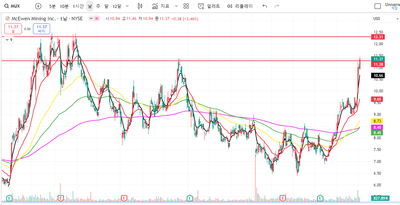The width and height of the screenshot is (400, 205).
Task: Click the magenta 8.45 moving average label
Action: pos(377,127)
